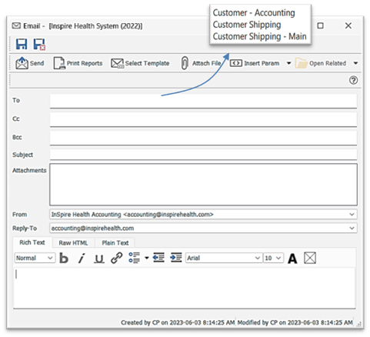The width and height of the screenshot is (370, 337).
Task: Toggle italic formatting in the editor
Action: coord(82,258)
